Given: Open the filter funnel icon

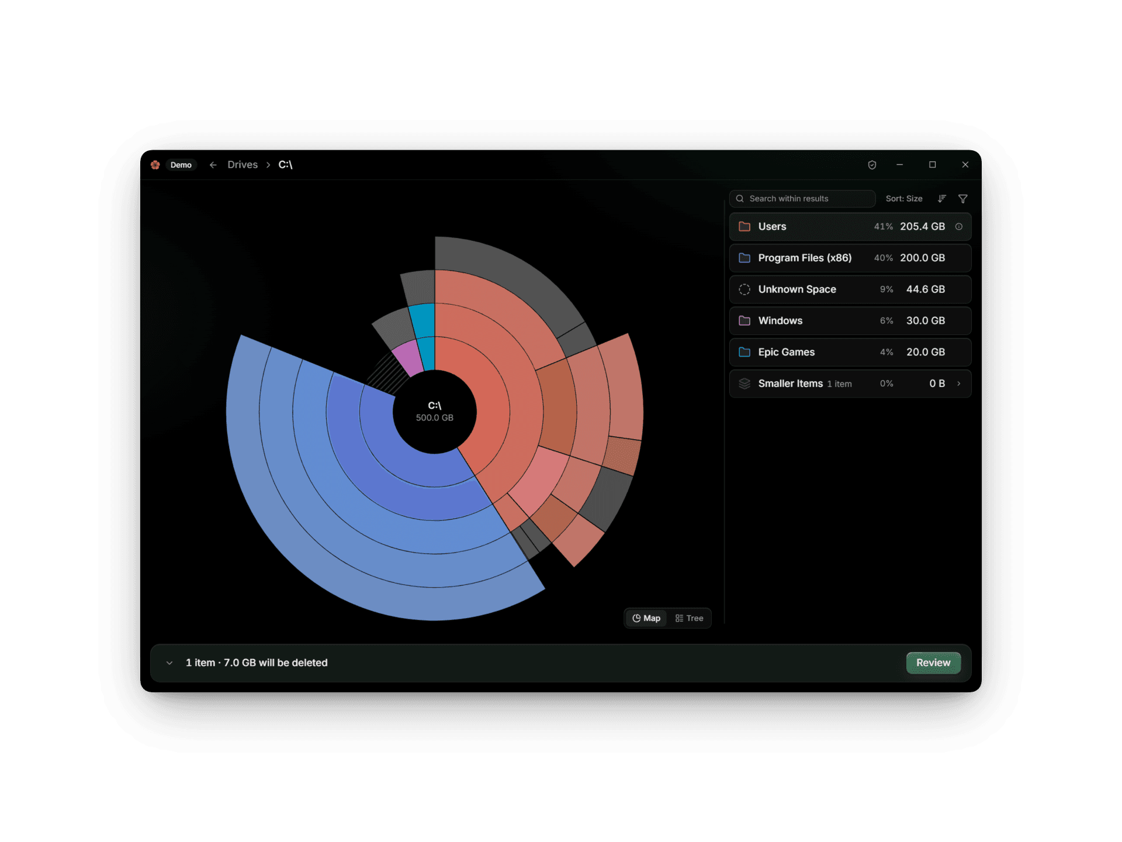Looking at the screenshot, I should point(963,199).
